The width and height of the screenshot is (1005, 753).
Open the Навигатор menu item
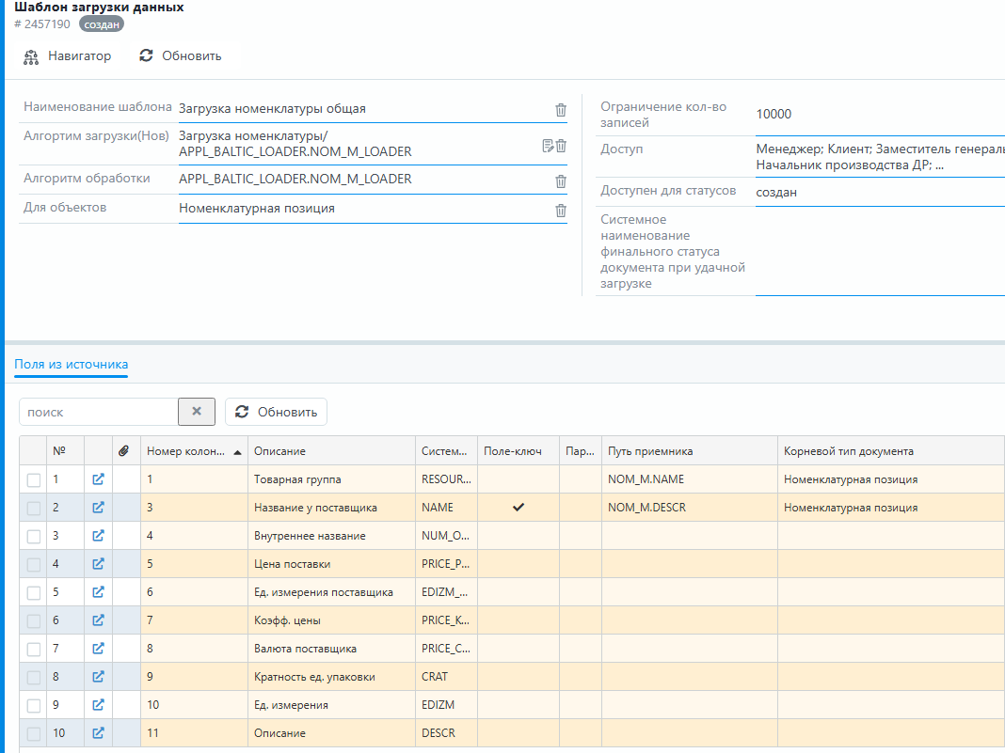click(x=68, y=56)
